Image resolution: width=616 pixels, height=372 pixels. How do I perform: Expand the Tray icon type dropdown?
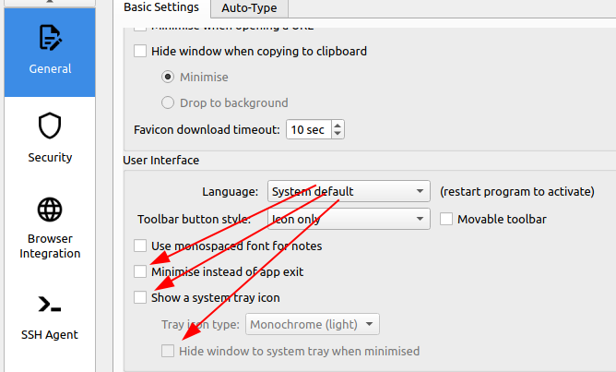[312, 324]
